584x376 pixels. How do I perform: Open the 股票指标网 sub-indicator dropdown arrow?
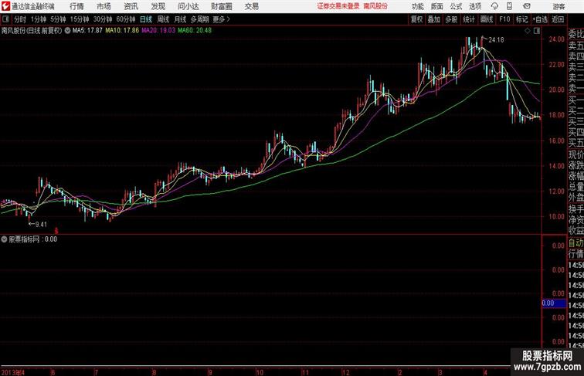[x=4, y=239]
